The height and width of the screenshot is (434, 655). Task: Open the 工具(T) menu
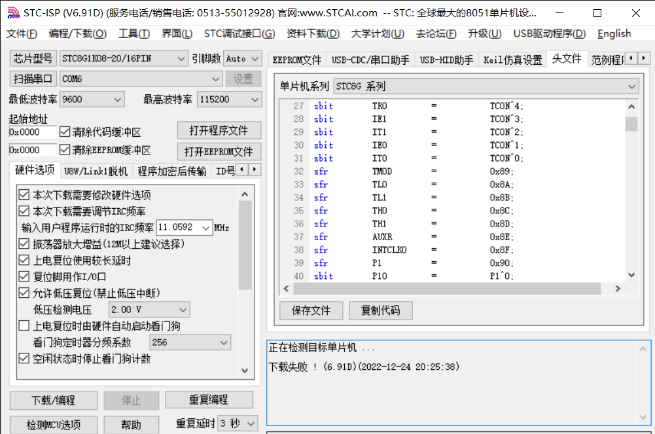133,34
